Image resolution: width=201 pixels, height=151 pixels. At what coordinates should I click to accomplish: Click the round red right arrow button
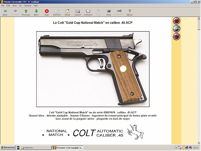tap(177, 37)
